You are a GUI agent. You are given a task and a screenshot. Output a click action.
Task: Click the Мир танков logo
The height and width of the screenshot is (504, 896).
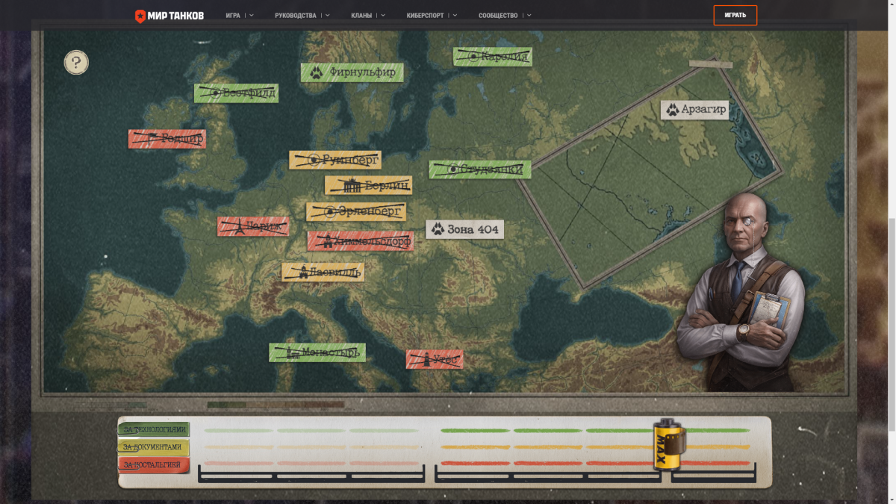click(169, 16)
